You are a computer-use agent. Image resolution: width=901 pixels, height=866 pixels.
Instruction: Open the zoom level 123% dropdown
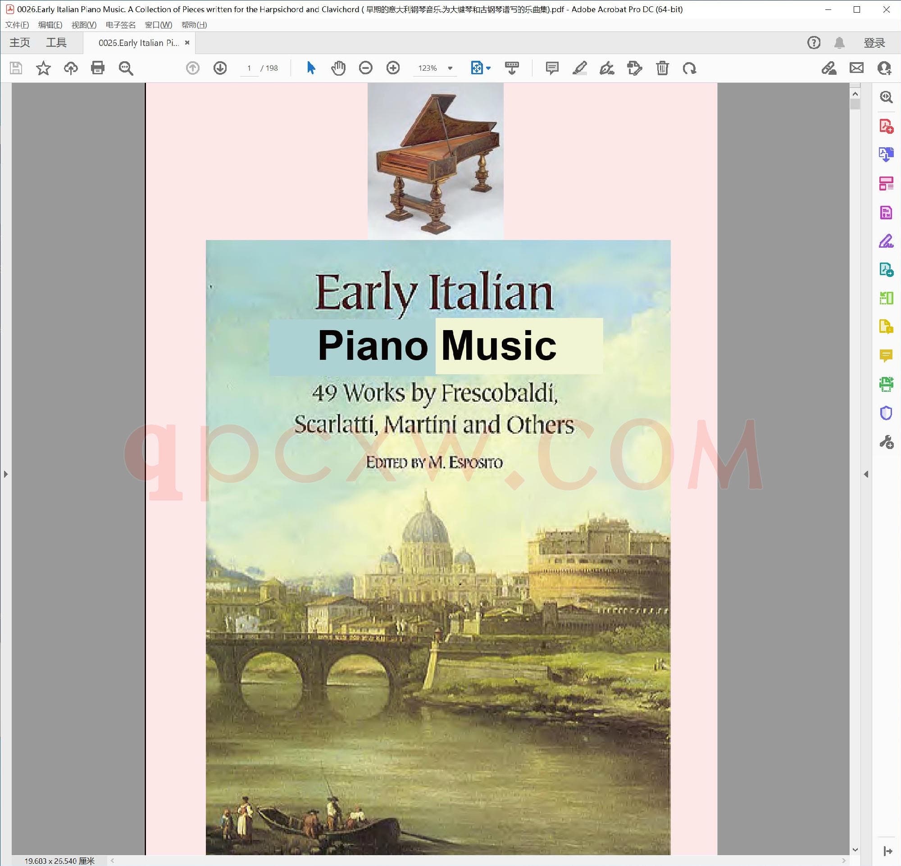[450, 68]
